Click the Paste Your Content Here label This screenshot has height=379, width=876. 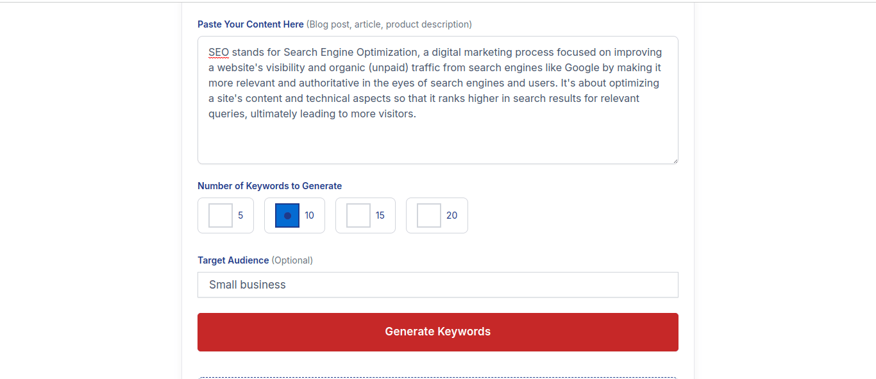[x=250, y=24]
